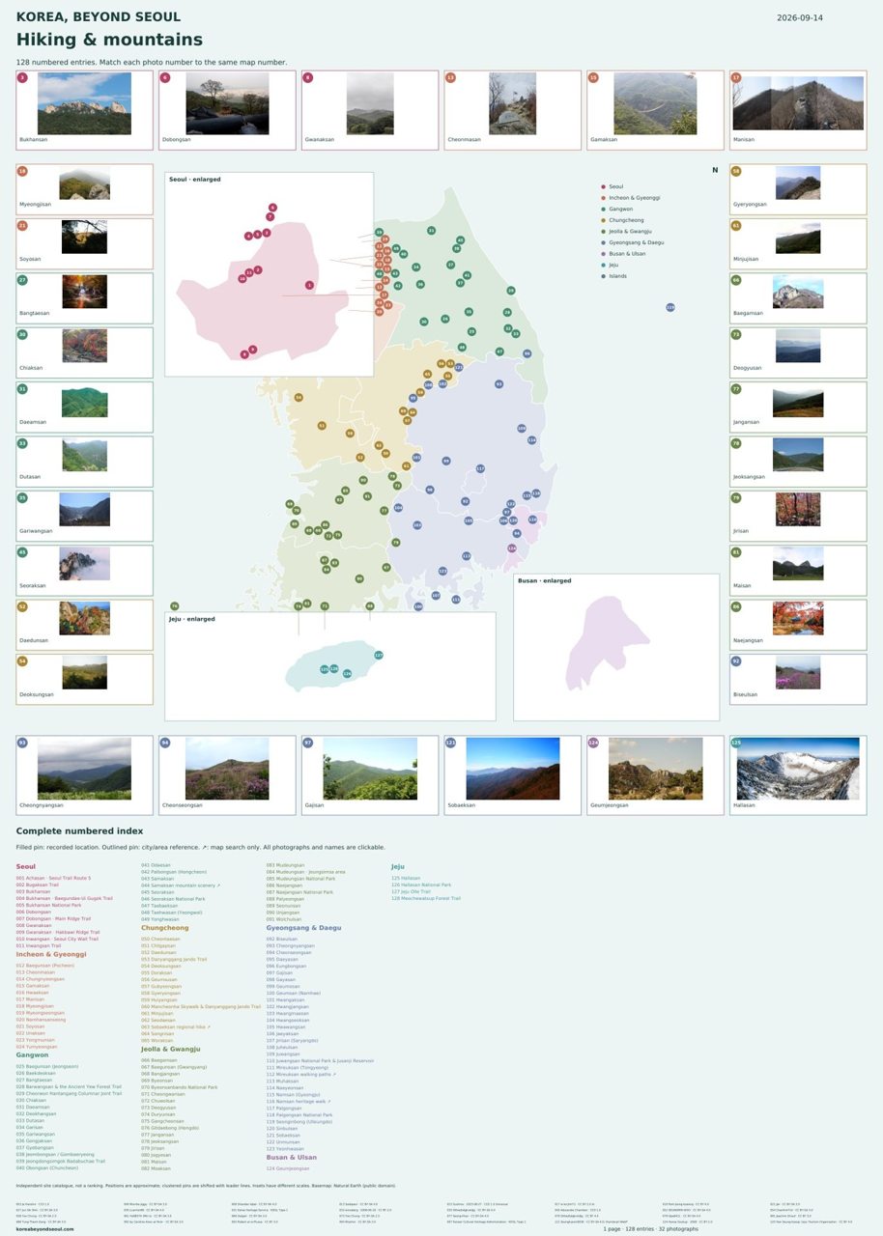
Task: Open index entry 040 Obongsan (Chuncheon)
Action: (x=46, y=1167)
